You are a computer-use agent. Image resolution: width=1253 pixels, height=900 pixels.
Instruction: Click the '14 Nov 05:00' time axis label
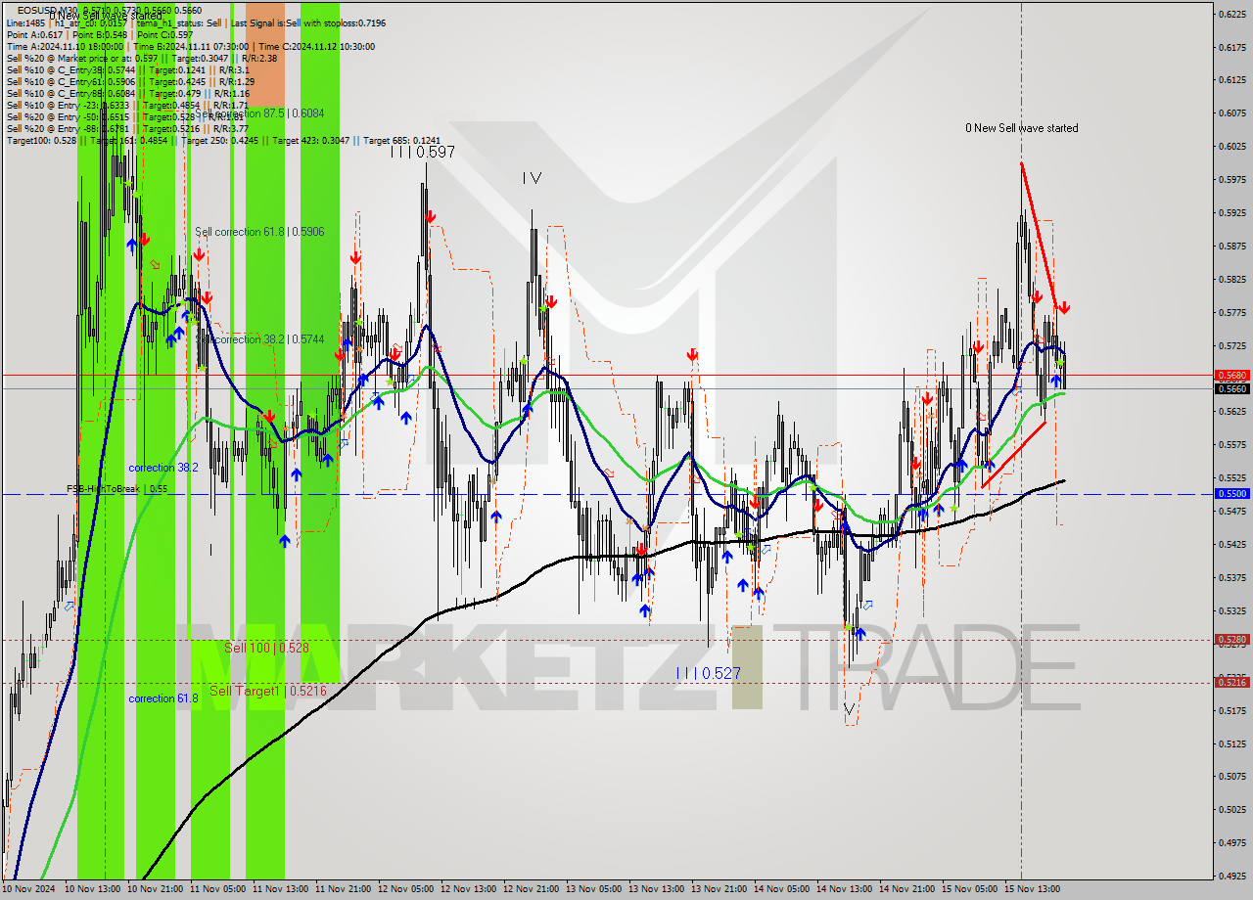click(x=783, y=889)
